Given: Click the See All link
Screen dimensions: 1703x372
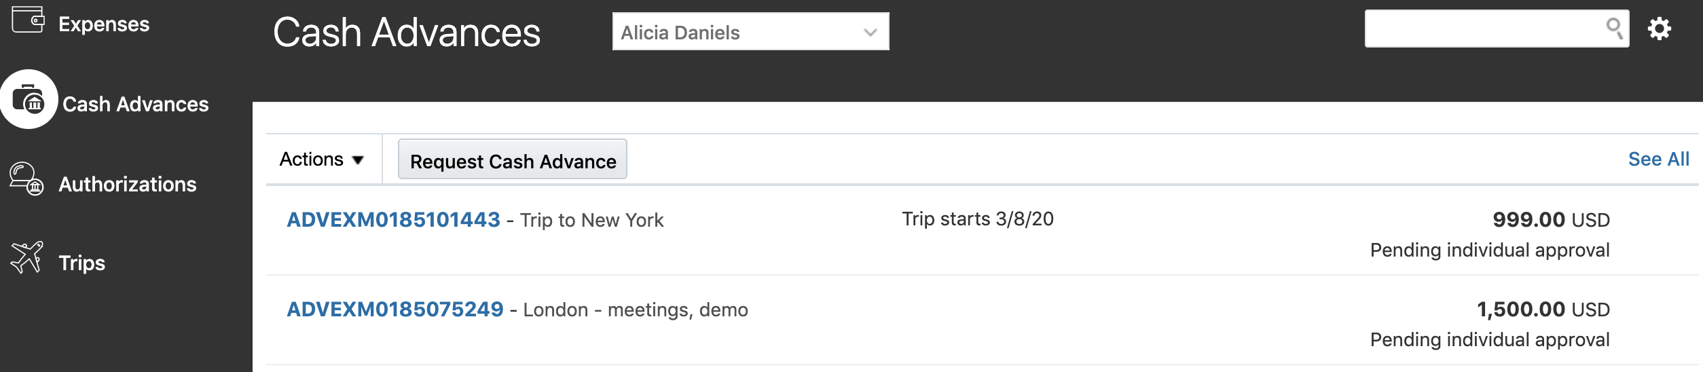Looking at the screenshot, I should [1658, 160].
